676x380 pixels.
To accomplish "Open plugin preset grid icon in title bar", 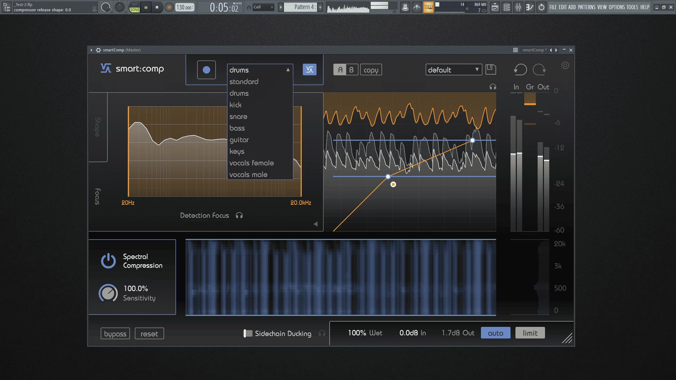I will [x=515, y=50].
